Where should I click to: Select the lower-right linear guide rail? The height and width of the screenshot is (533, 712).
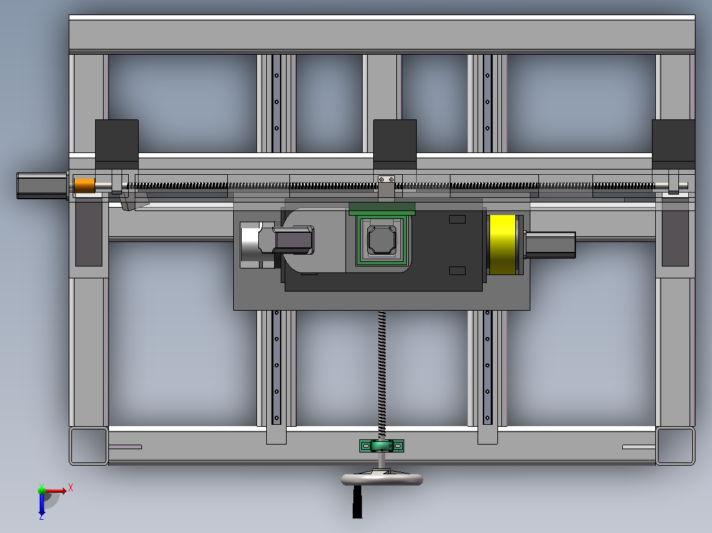(487, 367)
